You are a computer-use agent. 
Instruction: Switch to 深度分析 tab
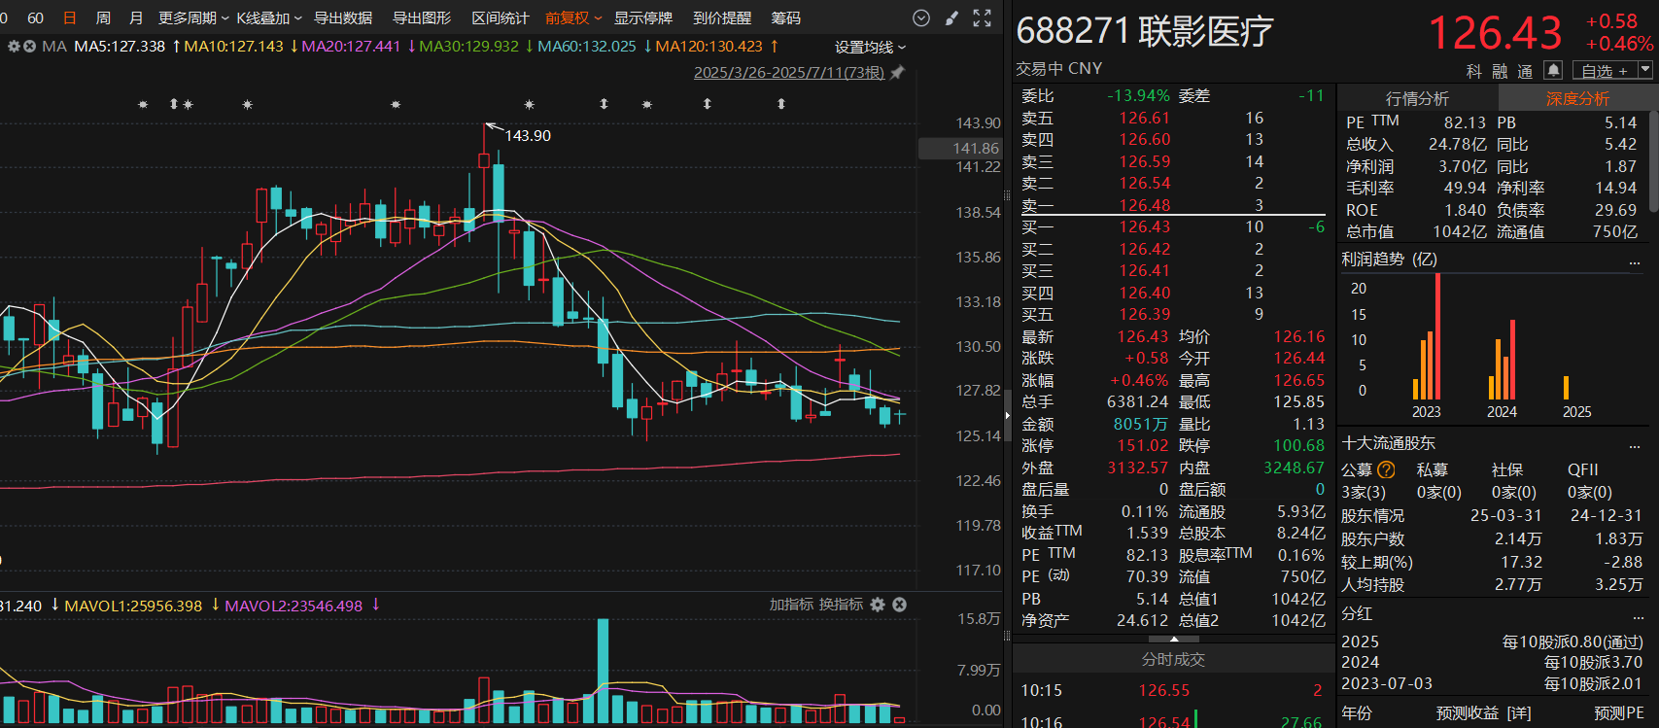point(1577,98)
